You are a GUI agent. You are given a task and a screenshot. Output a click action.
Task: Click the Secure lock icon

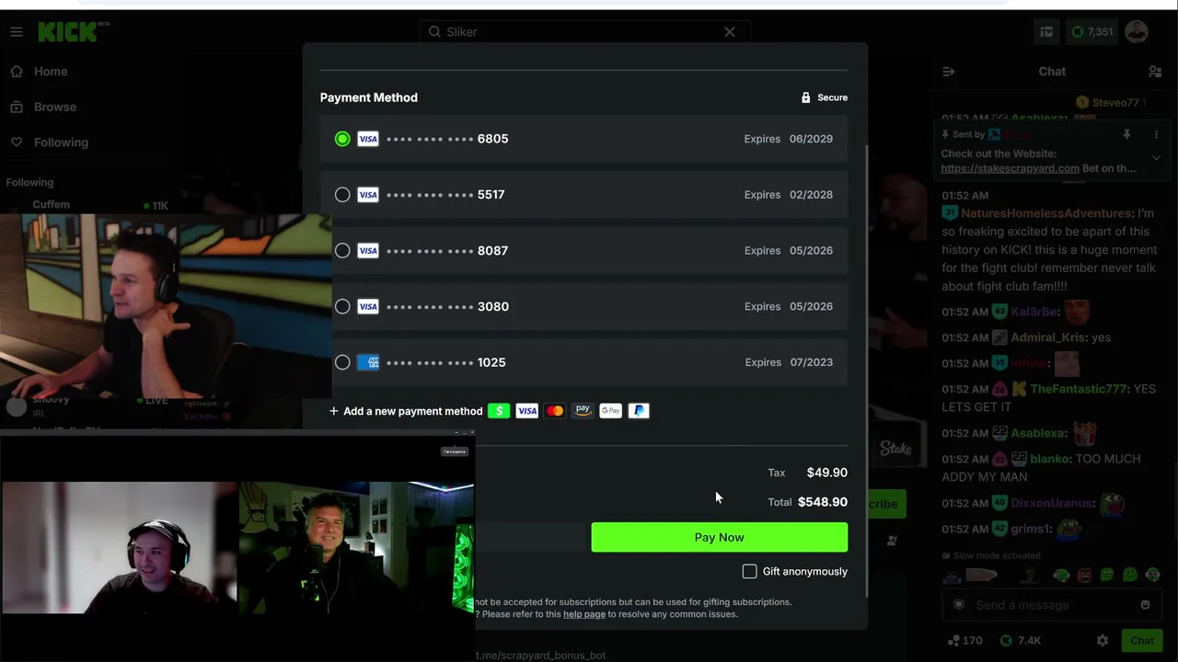[x=805, y=97]
